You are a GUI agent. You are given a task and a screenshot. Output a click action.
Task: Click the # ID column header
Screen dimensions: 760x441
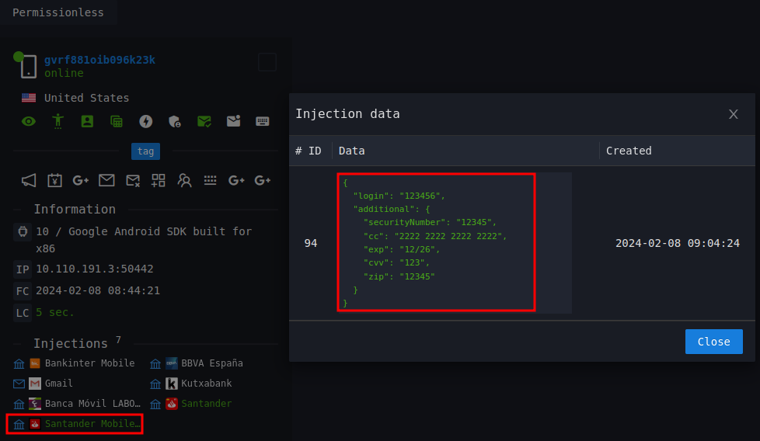[309, 151]
